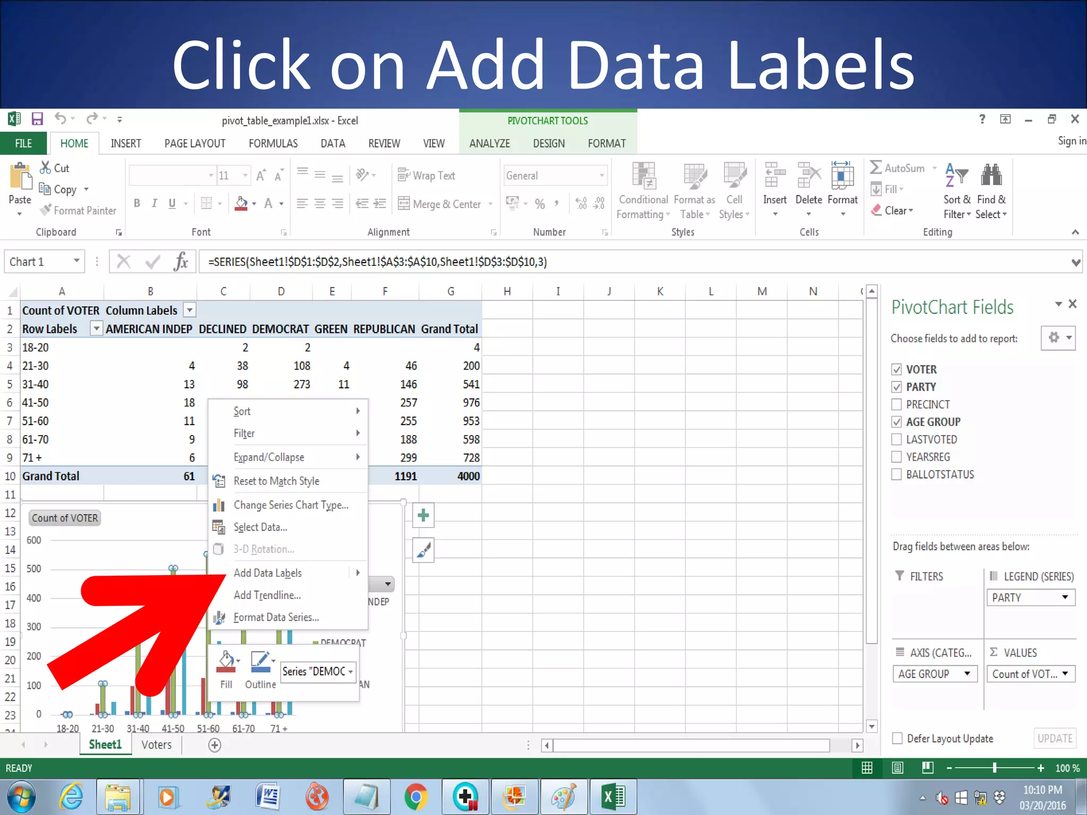Uncheck the VOTER field
1087x815 pixels.
point(896,369)
